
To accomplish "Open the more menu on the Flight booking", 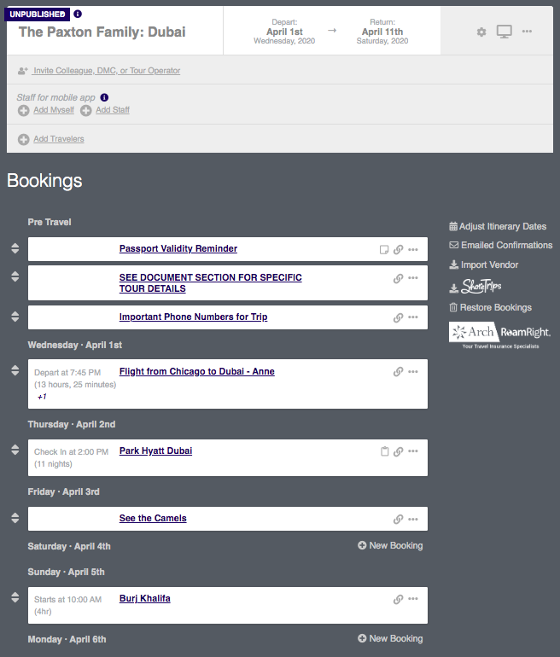I will point(413,372).
